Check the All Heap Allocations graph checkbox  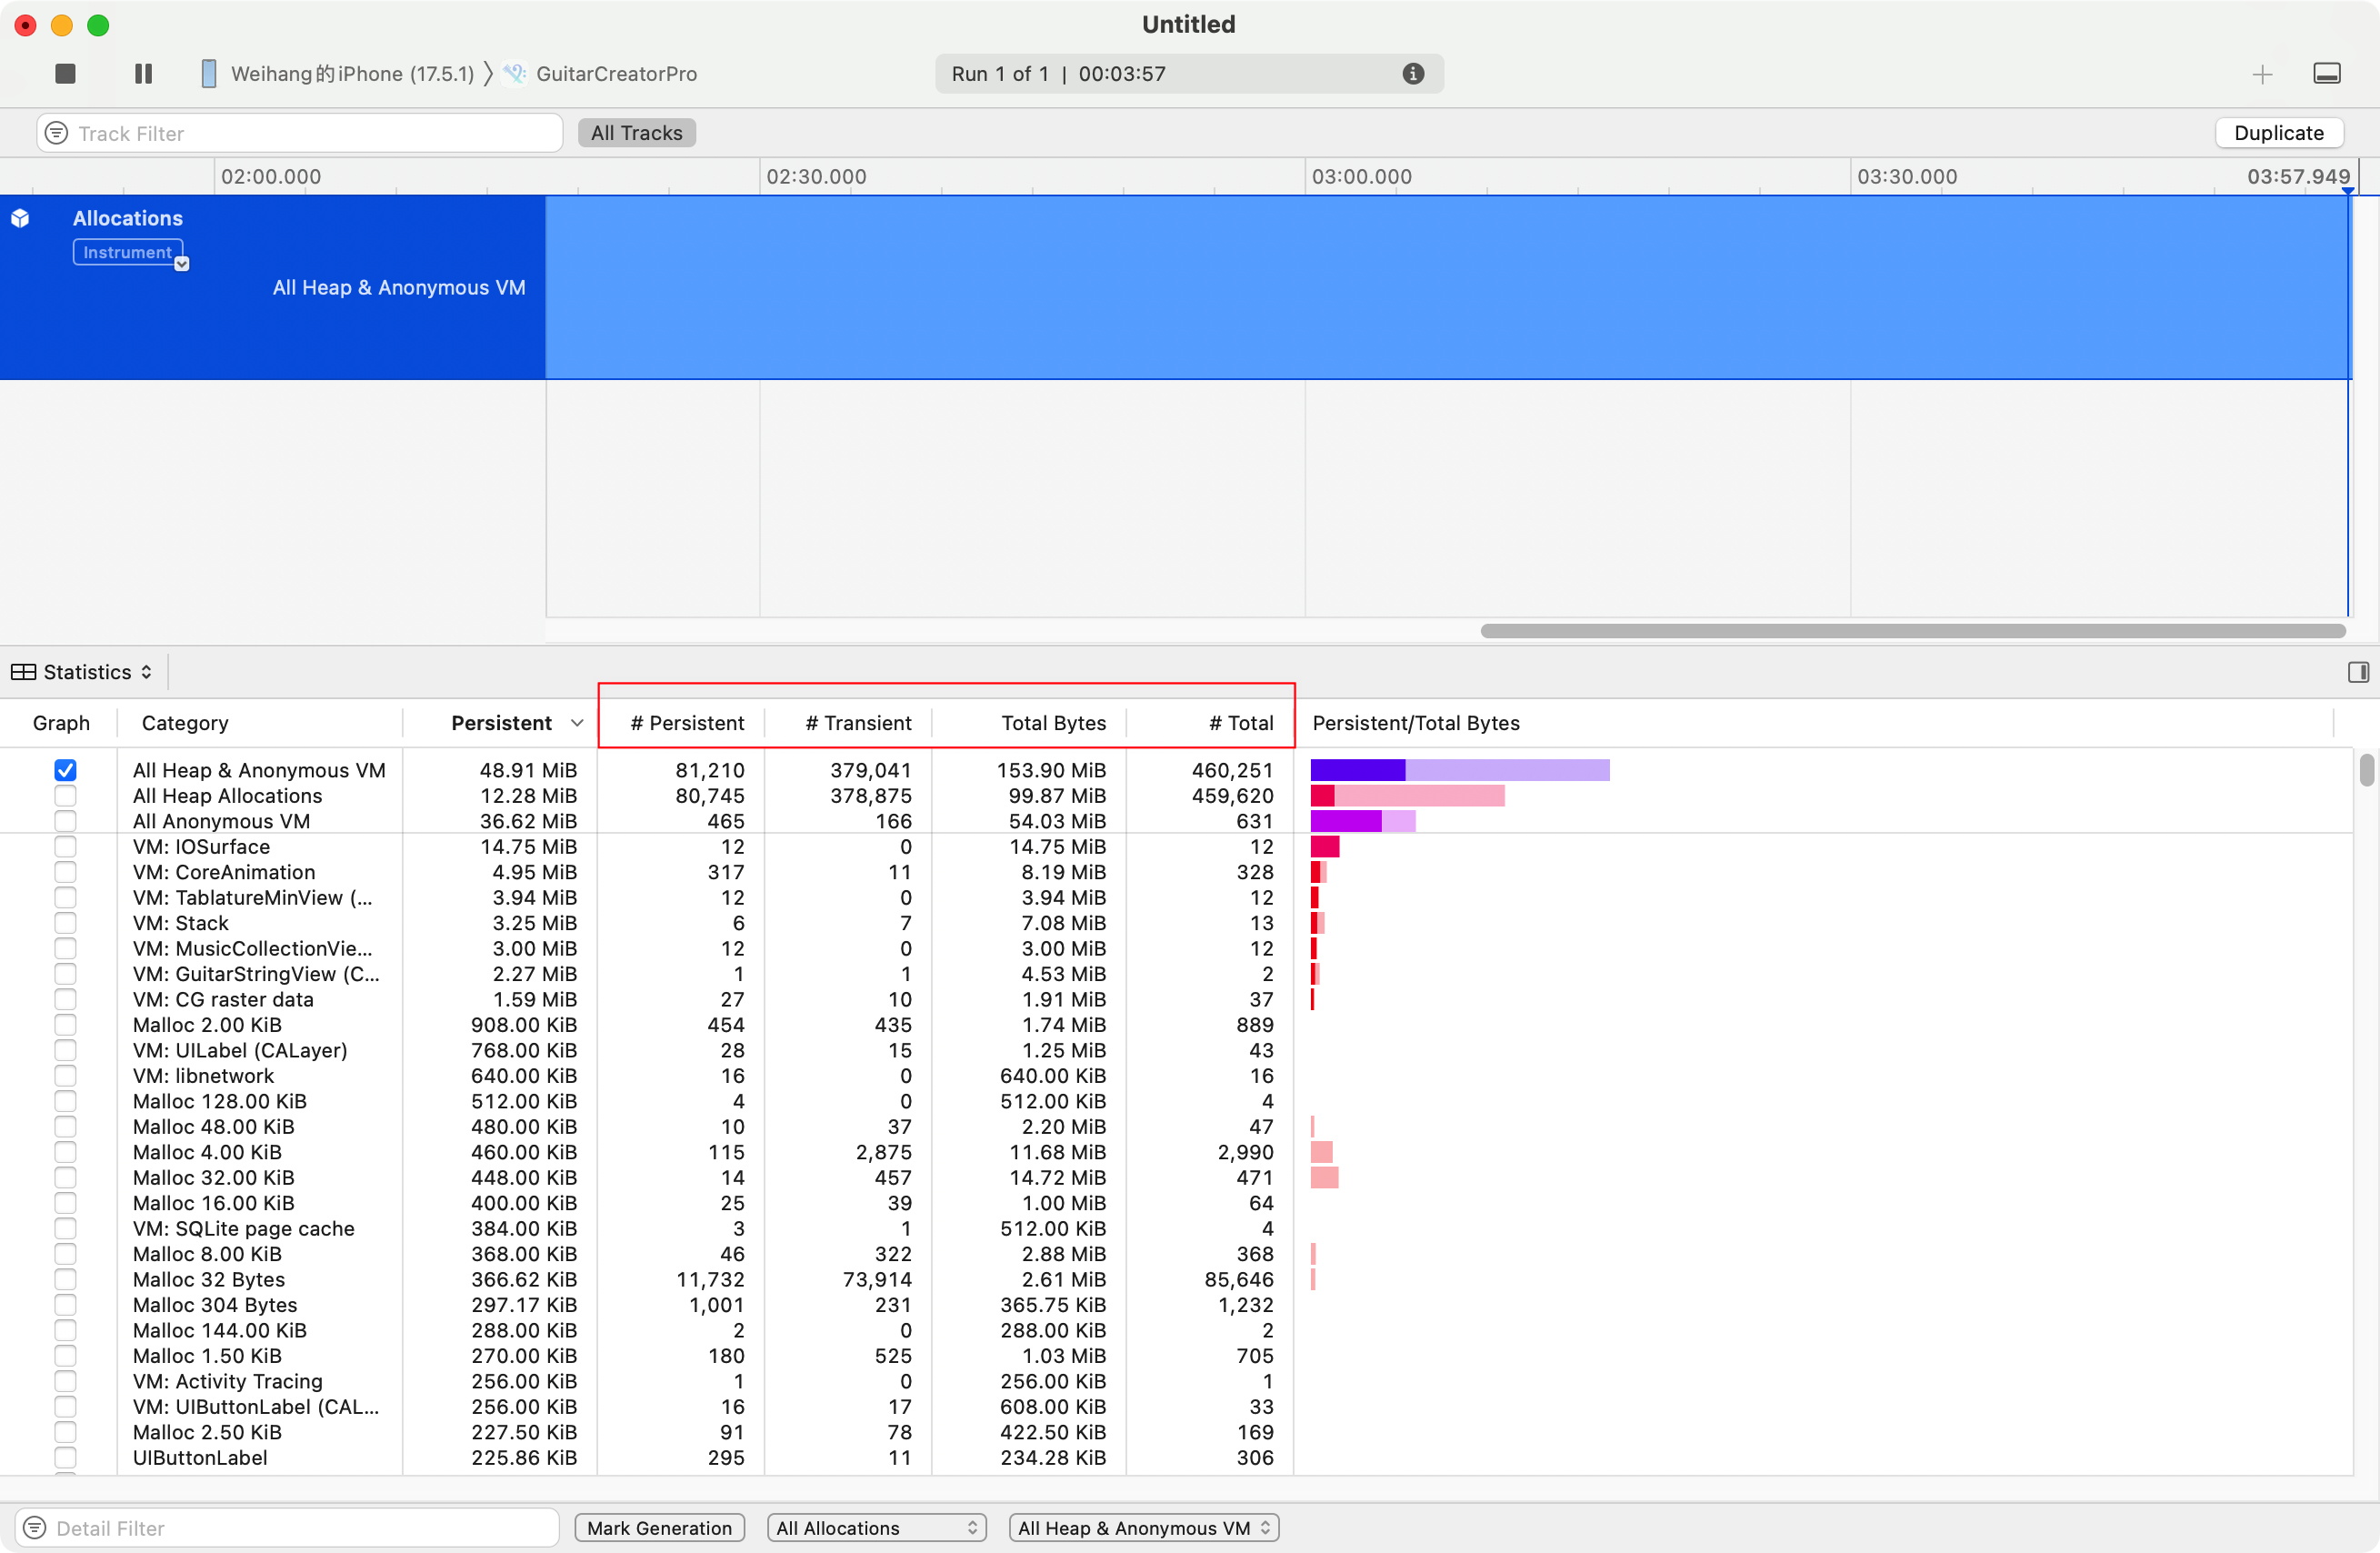(x=65, y=796)
